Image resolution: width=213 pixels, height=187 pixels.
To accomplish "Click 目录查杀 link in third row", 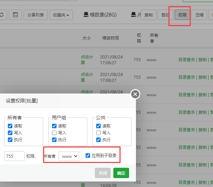I will [x=187, y=95].
